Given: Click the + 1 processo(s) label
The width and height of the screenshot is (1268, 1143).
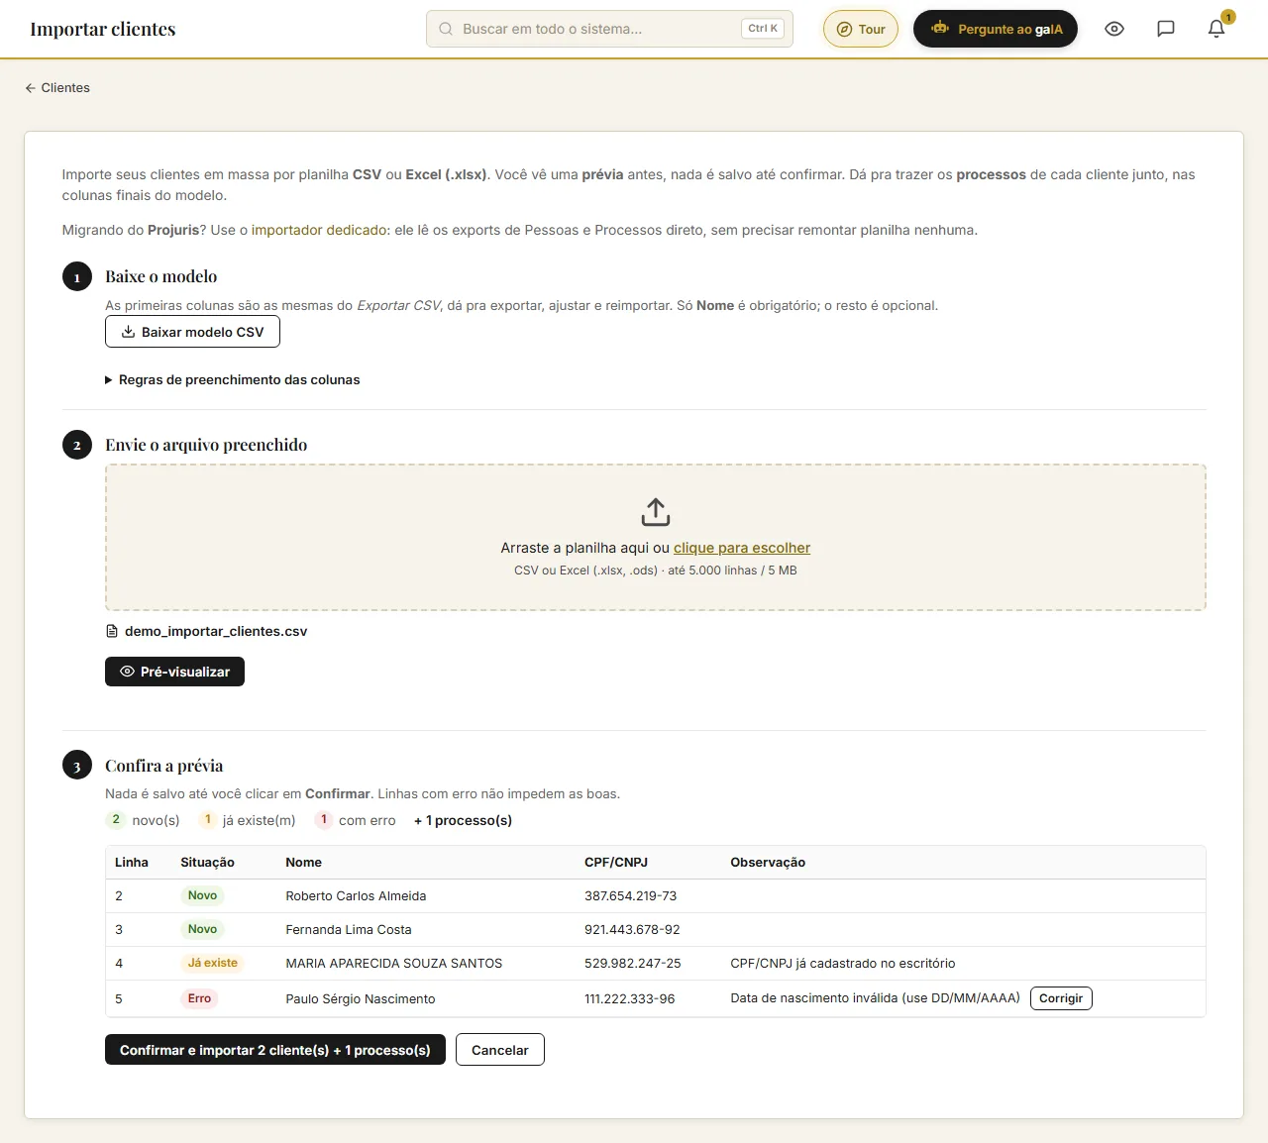Looking at the screenshot, I should click(x=463, y=820).
